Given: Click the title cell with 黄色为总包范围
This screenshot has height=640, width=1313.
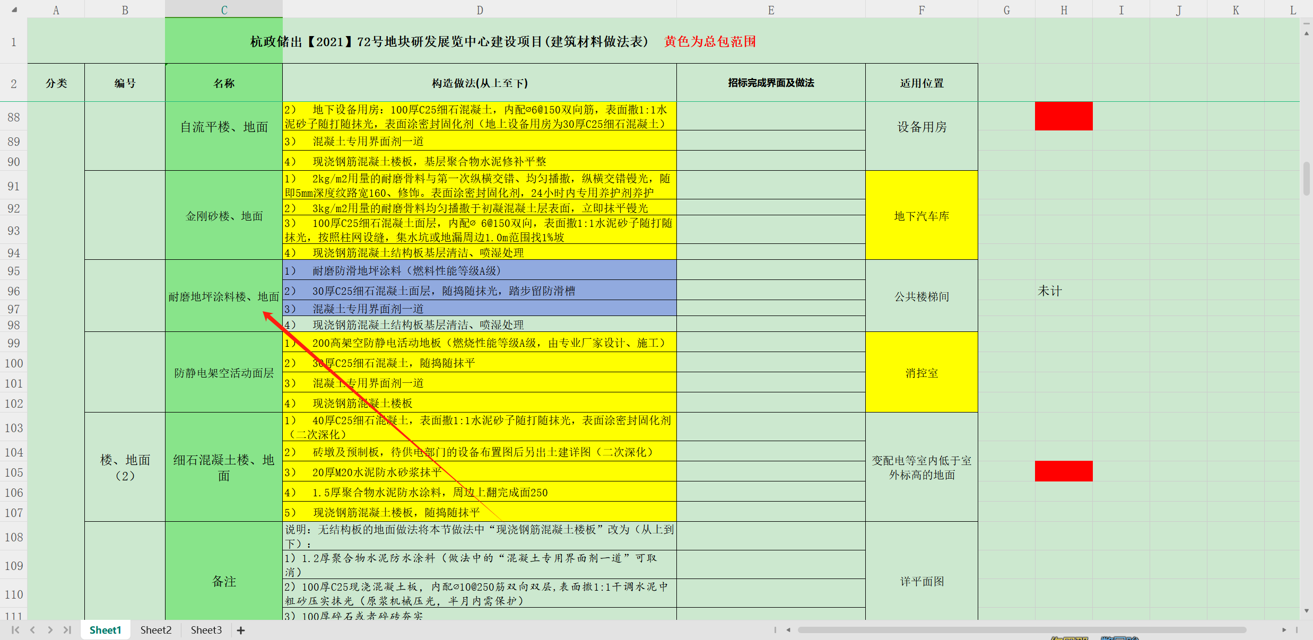Looking at the screenshot, I should pos(502,41).
